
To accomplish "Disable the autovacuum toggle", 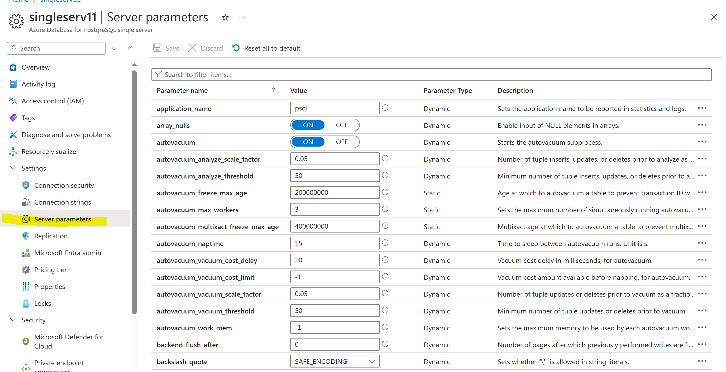I will [x=342, y=142].
